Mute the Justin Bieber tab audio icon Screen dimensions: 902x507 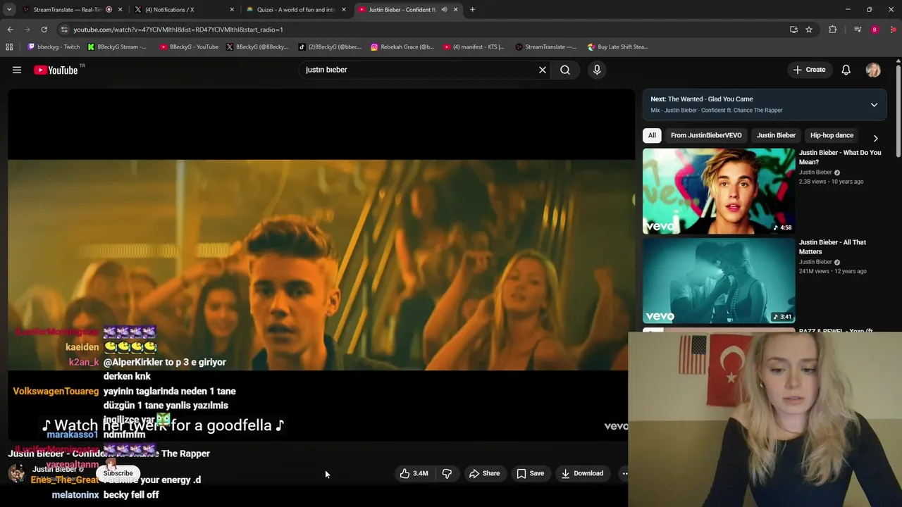point(444,10)
